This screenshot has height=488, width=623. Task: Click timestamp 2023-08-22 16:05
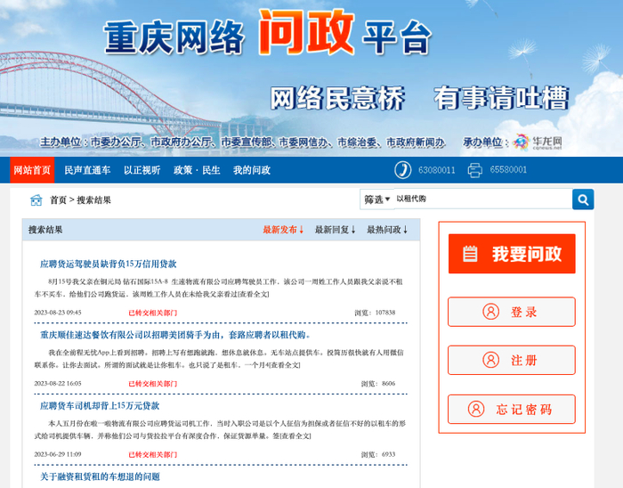(58, 384)
